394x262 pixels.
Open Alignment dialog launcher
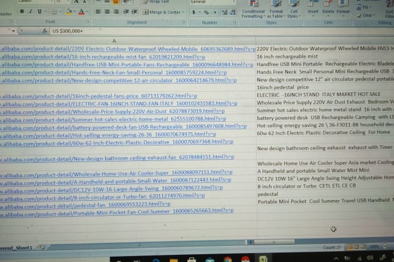184,22
